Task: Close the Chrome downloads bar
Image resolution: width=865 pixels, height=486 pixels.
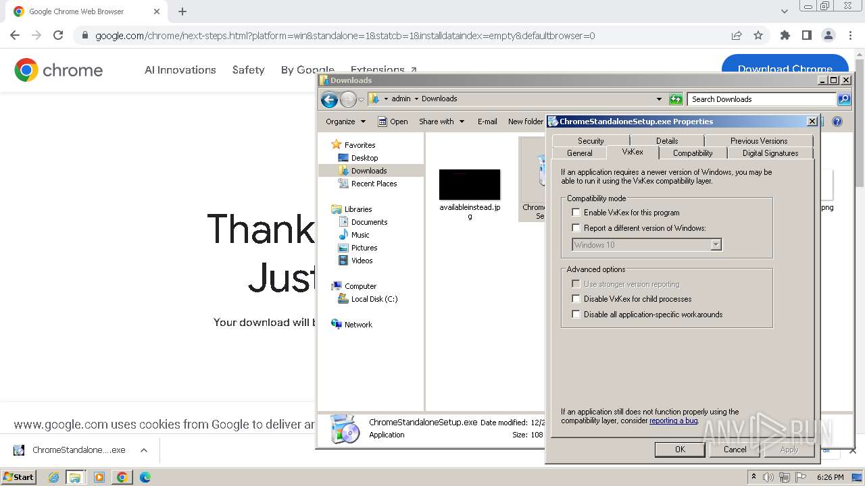Action: pyautogui.click(x=852, y=450)
